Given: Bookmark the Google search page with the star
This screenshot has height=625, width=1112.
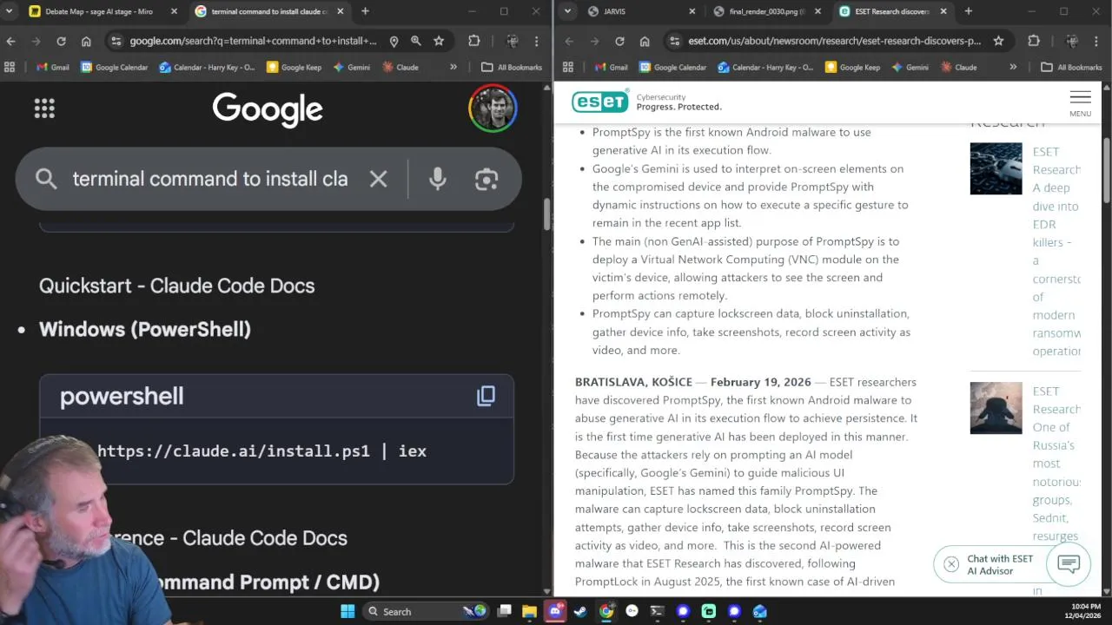Looking at the screenshot, I should point(439,41).
